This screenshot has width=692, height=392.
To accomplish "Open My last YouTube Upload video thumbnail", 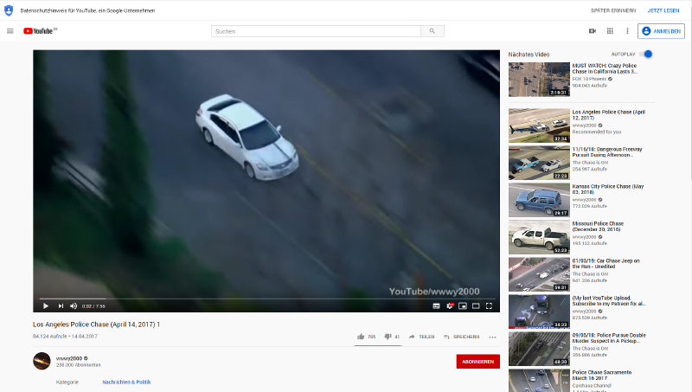I will [x=539, y=312].
